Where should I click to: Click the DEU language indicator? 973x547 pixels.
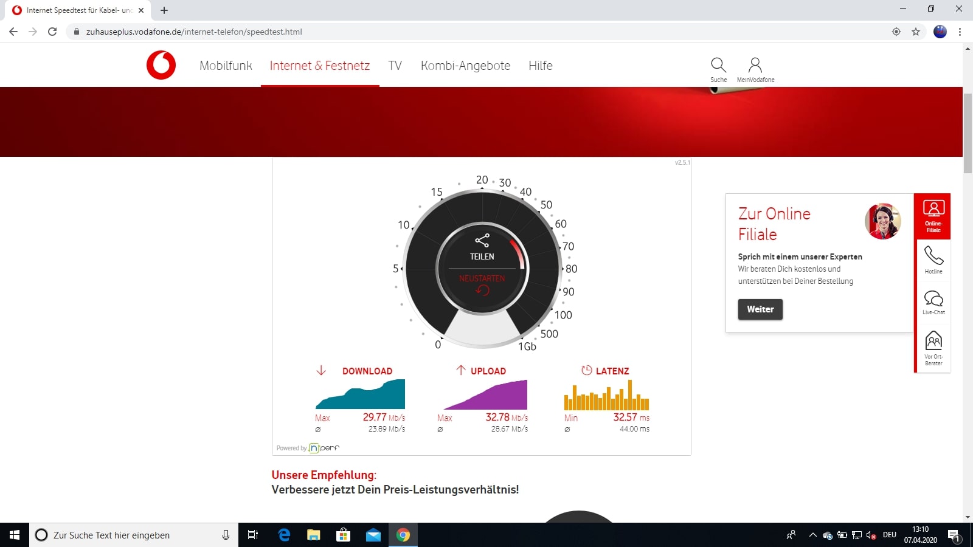[x=890, y=535]
